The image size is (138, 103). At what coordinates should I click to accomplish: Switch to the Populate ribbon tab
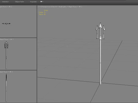tap(33, 2)
